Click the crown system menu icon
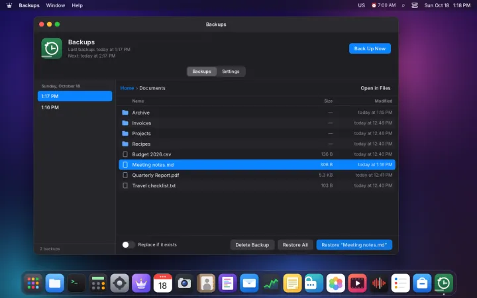This screenshot has width=477, height=298. (x=9, y=5)
